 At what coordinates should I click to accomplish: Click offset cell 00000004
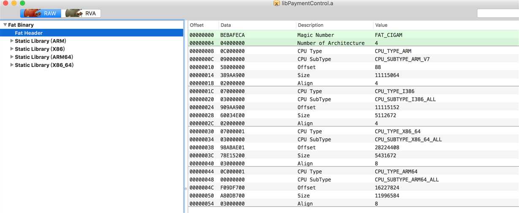tap(201, 43)
